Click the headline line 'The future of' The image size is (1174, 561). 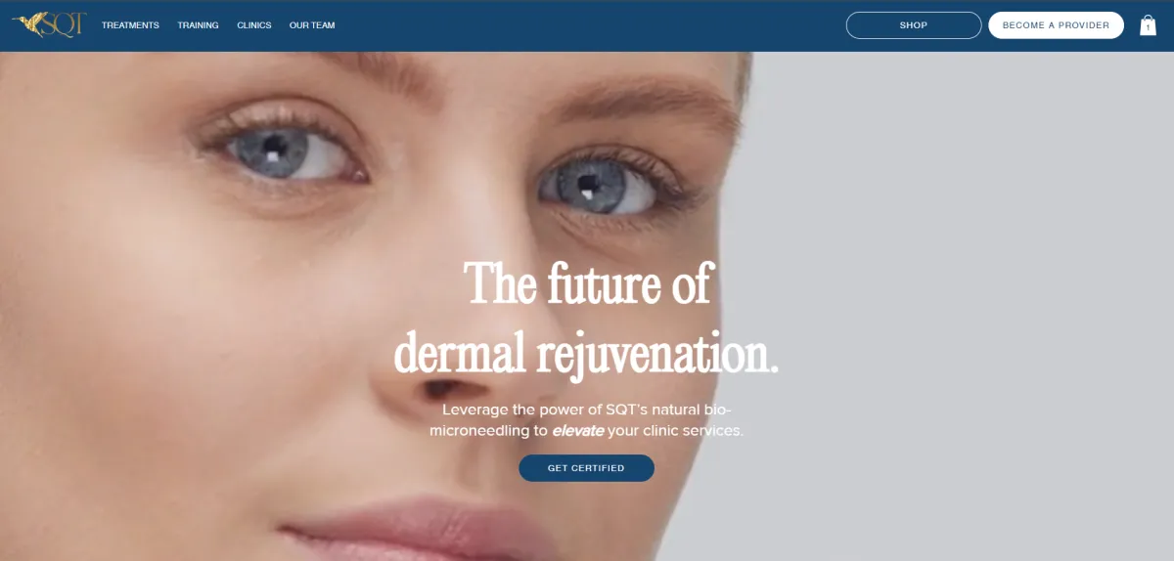point(587,284)
